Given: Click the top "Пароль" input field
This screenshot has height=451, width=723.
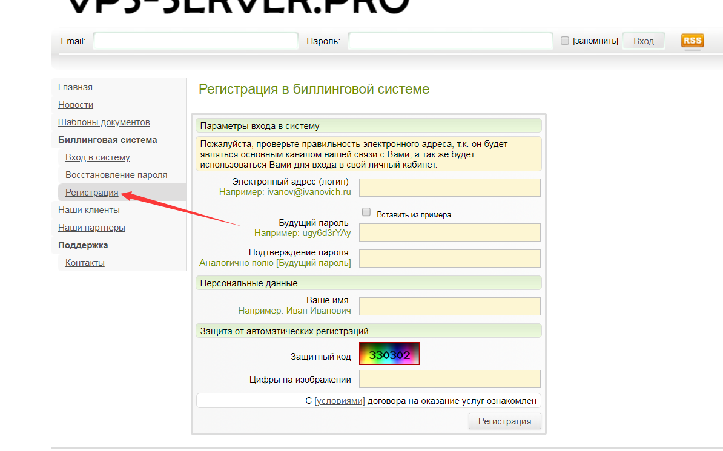Looking at the screenshot, I should pos(451,41).
